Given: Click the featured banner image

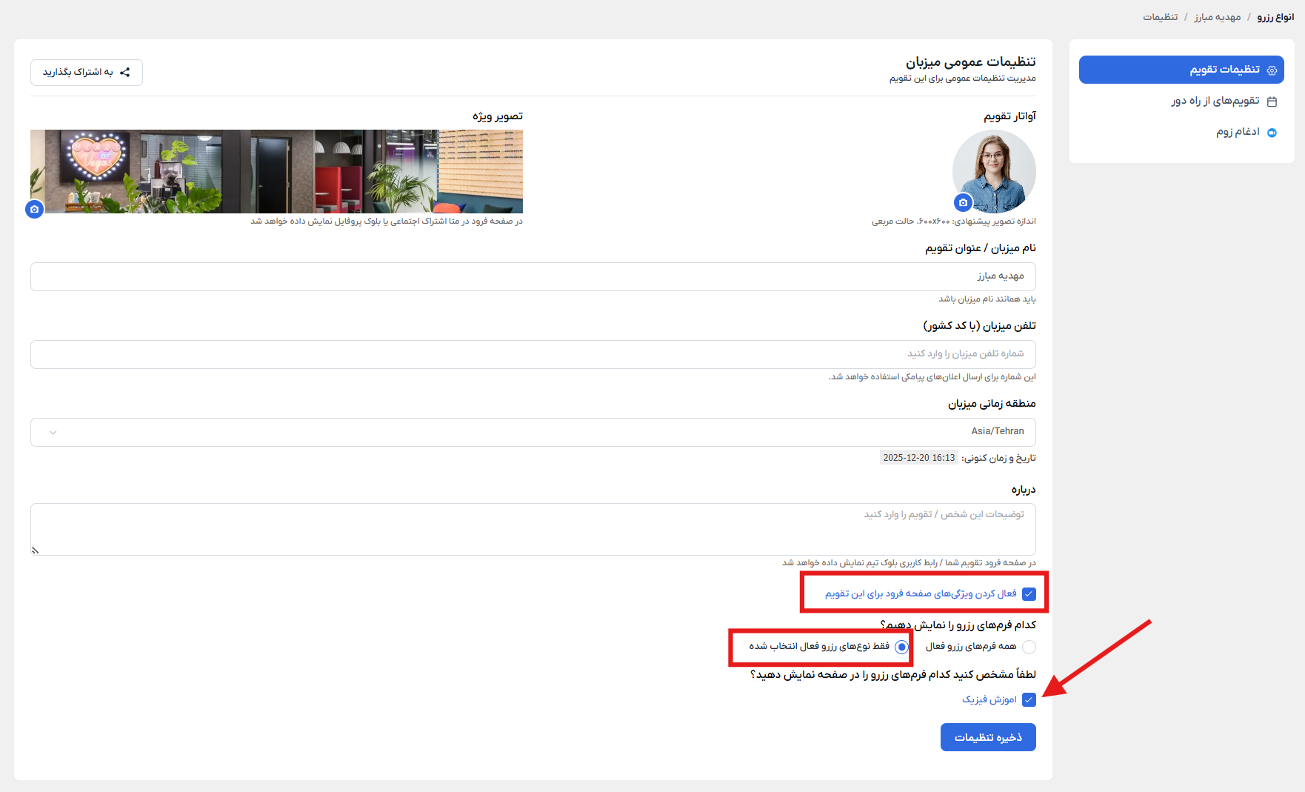Looking at the screenshot, I should (276, 171).
